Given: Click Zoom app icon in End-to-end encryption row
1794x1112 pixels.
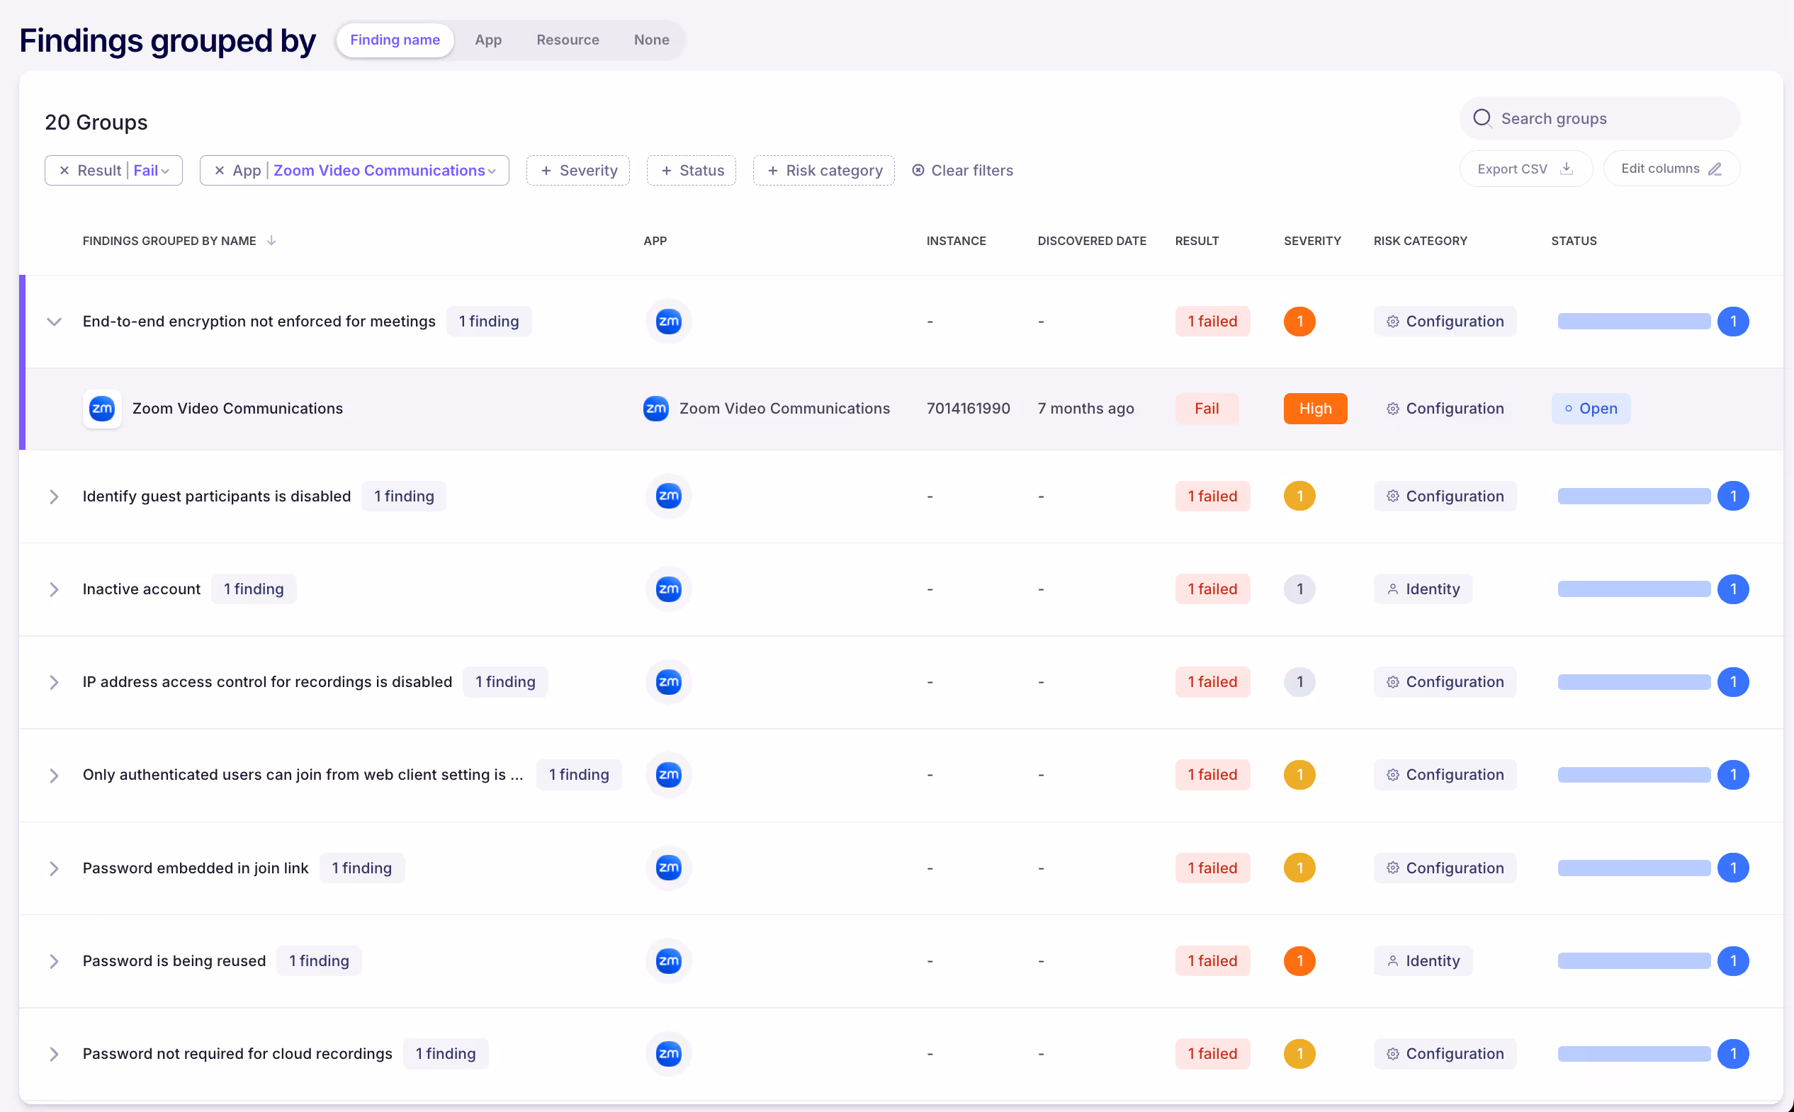Looking at the screenshot, I should coord(669,322).
